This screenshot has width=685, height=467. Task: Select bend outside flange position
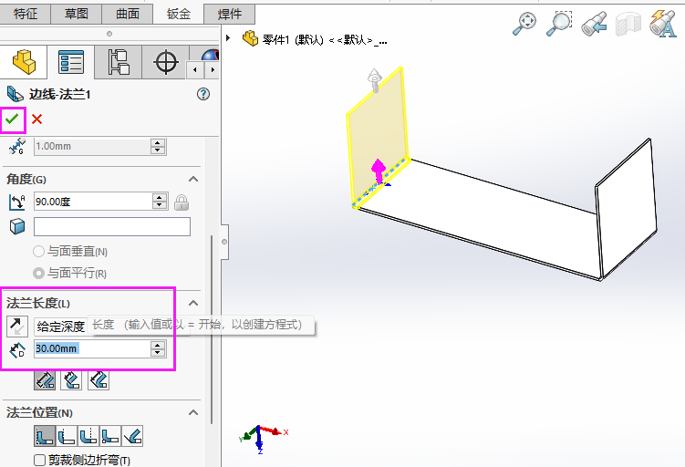pos(88,436)
